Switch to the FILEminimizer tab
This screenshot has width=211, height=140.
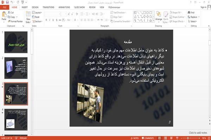(x=114, y=7)
